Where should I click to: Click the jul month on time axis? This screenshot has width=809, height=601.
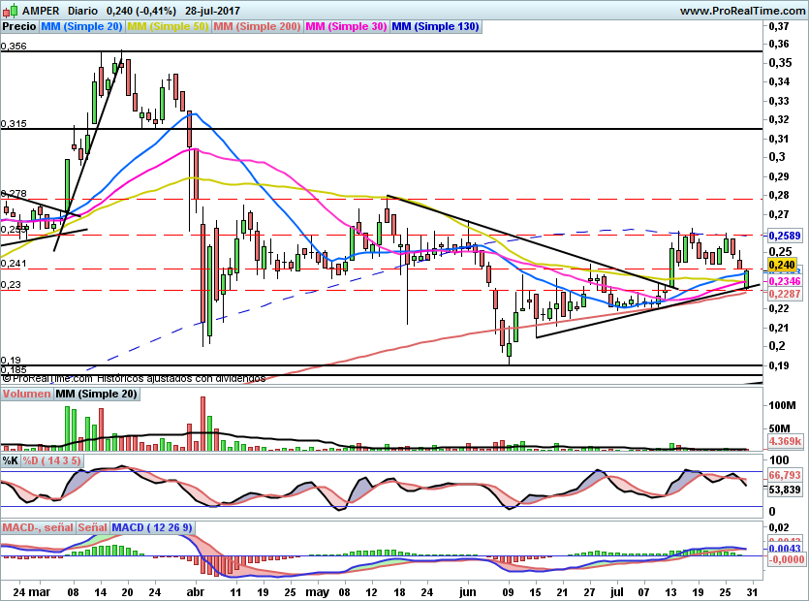[x=617, y=592]
